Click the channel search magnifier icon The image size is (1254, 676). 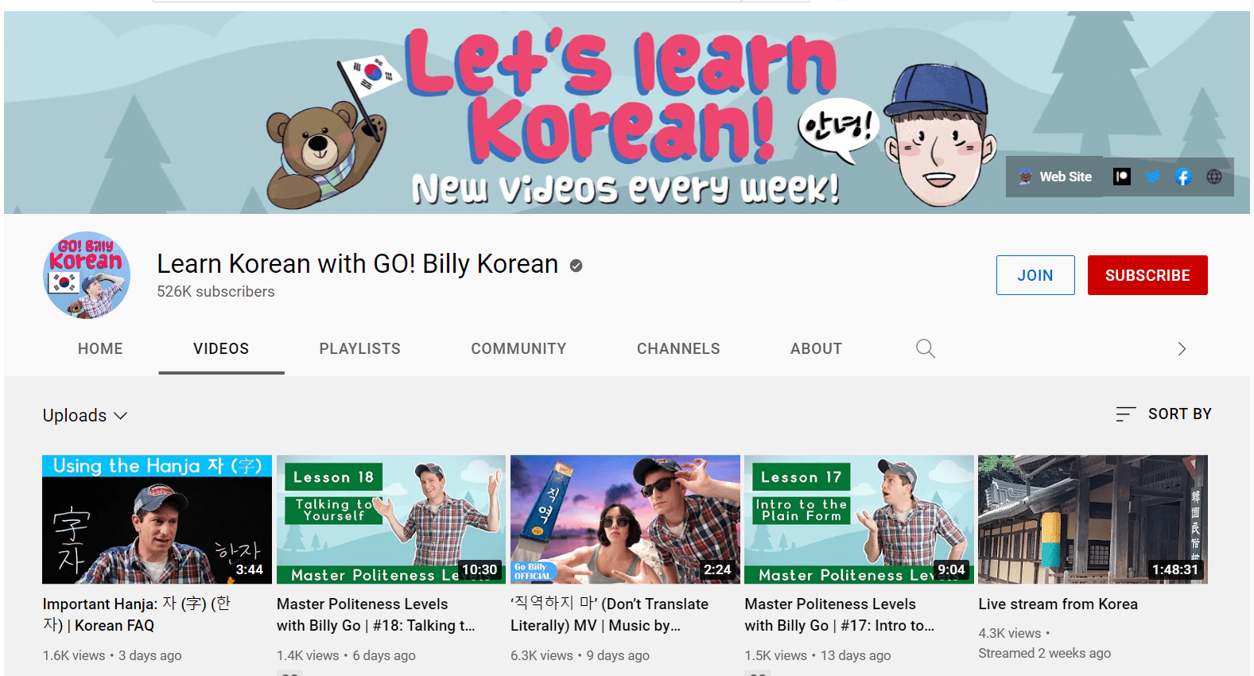925,348
